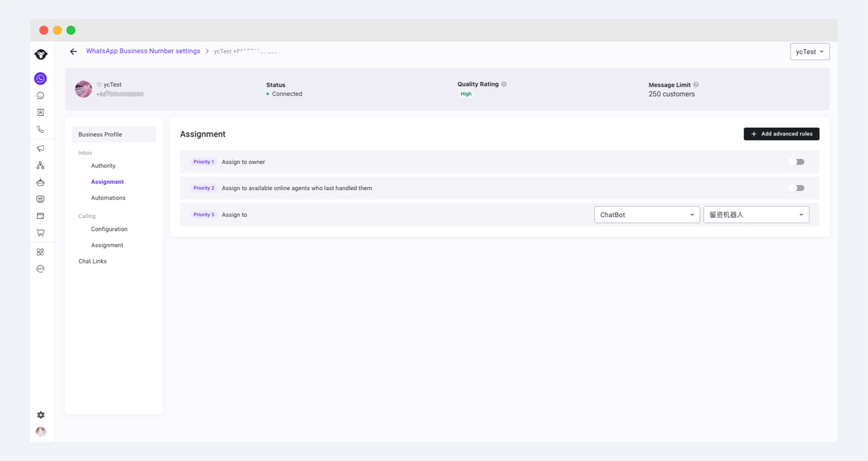Select Automations in the settings menu
Image resolution: width=868 pixels, height=461 pixels.
coord(108,198)
